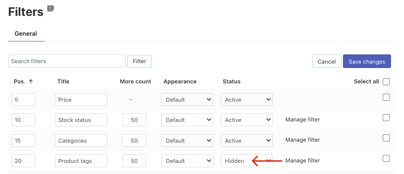Screen dimensions: 404x174
Task: Click the Title column header
Action: tap(63, 81)
